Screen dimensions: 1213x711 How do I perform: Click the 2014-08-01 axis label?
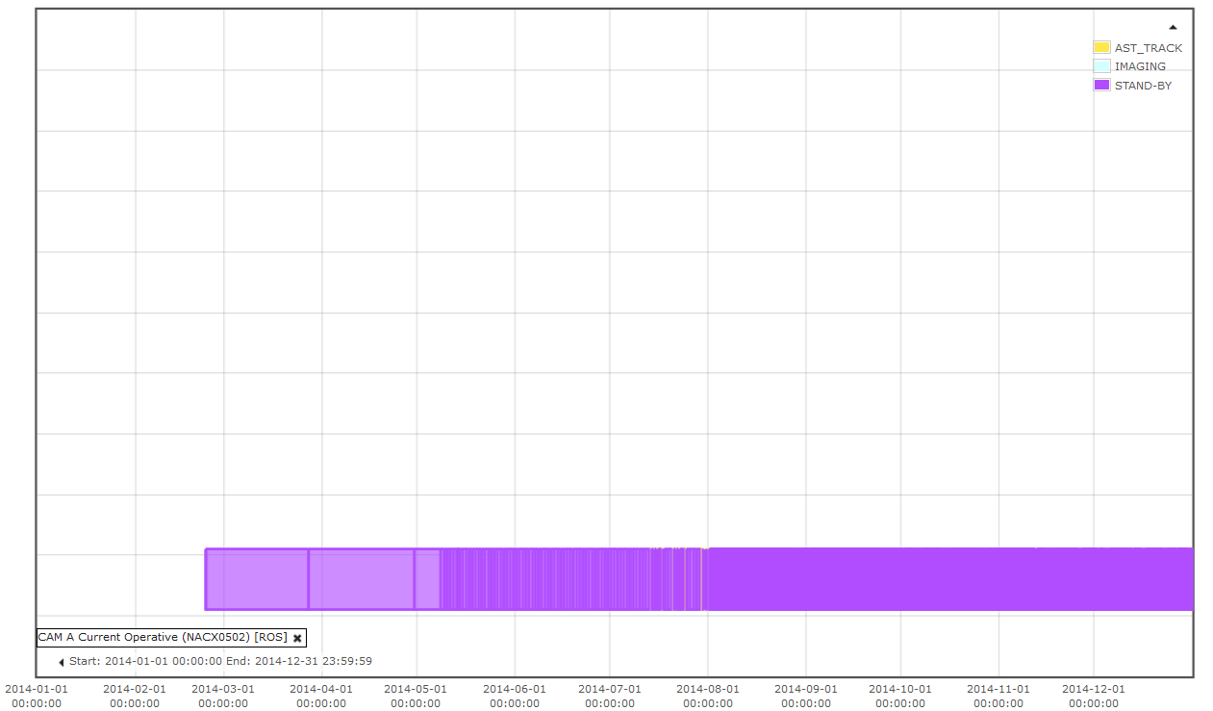[708, 696]
